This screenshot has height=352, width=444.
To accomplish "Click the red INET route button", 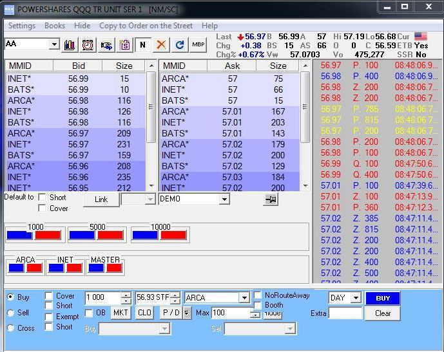I will pos(74,268).
